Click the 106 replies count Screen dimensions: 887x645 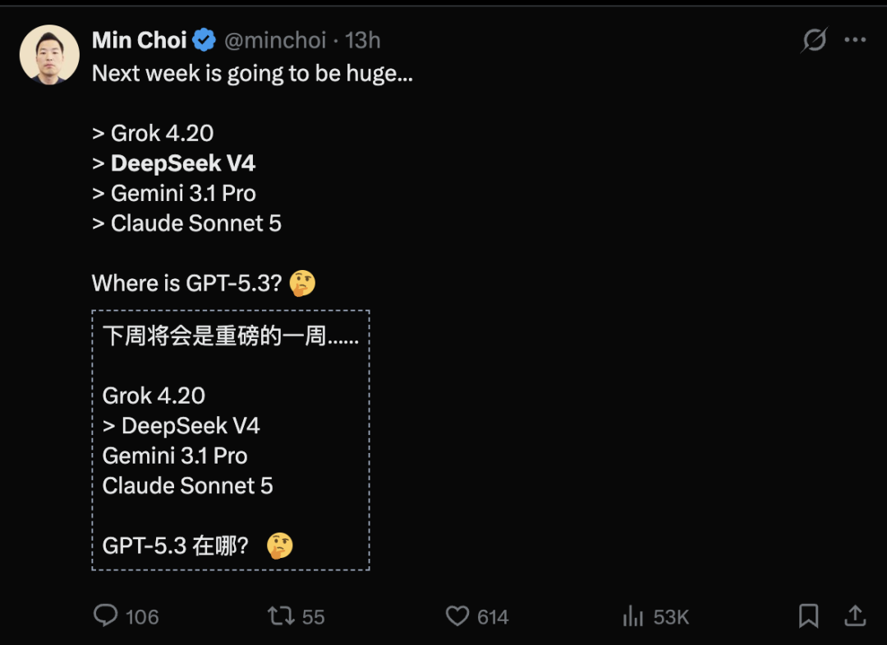(x=142, y=617)
